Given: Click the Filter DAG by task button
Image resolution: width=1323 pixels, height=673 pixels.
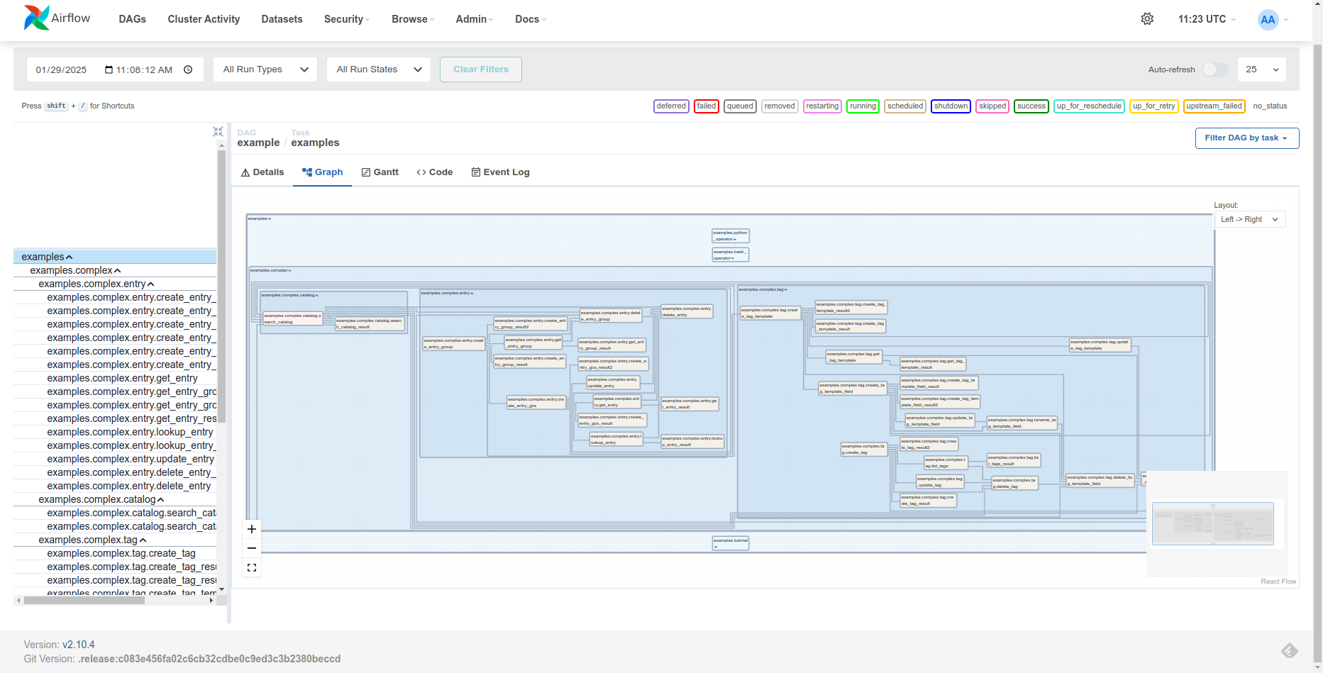Looking at the screenshot, I should [x=1246, y=138].
